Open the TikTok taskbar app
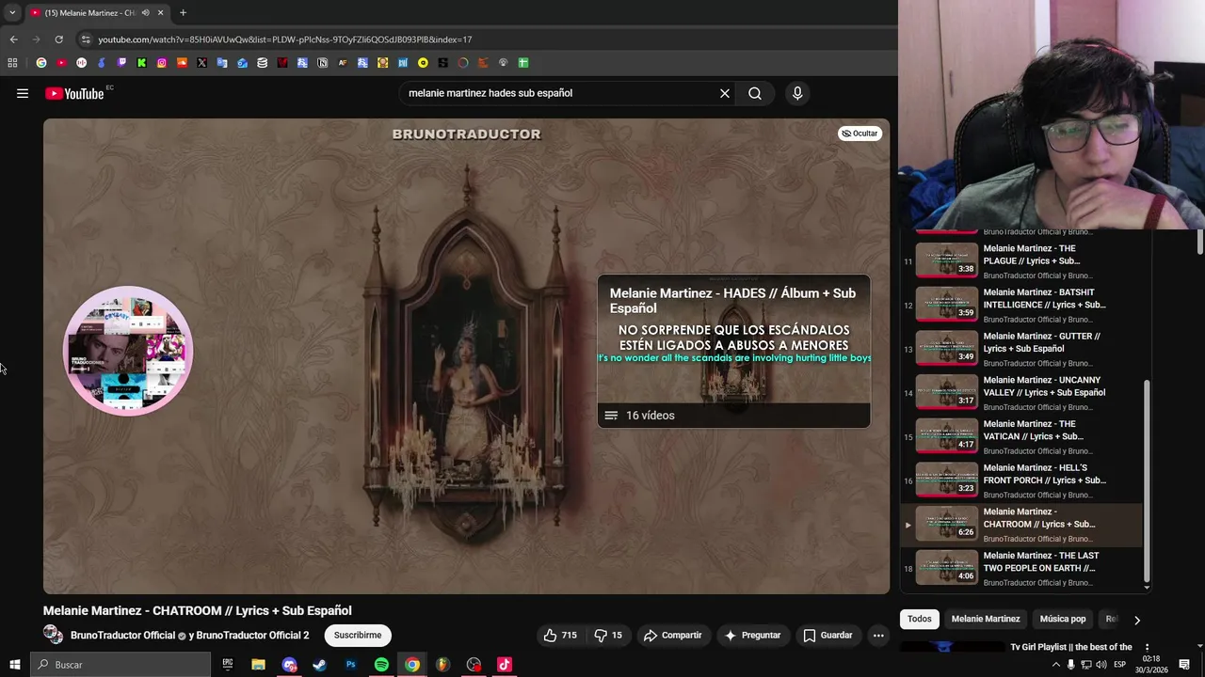Image resolution: width=1205 pixels, height=677 pixels. coord(505,665)
